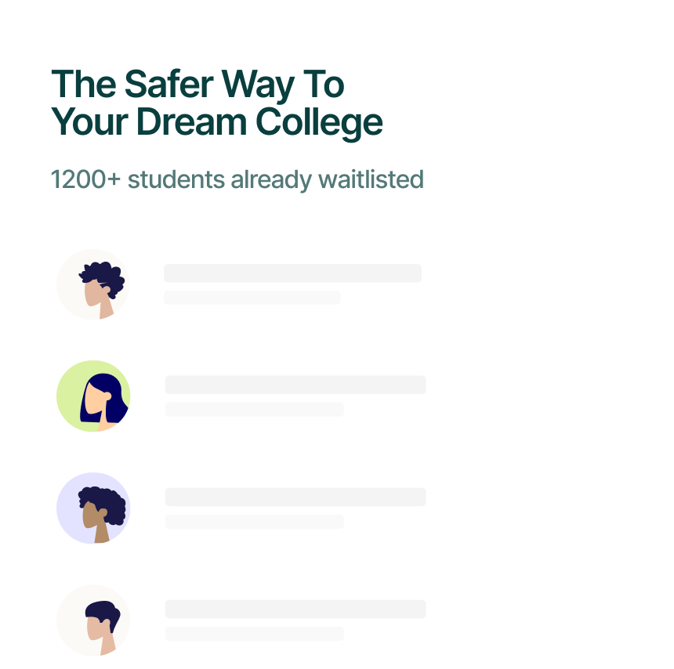Click the curly-haired avatar at the top

pyautogui.click(x=92, y=284)
